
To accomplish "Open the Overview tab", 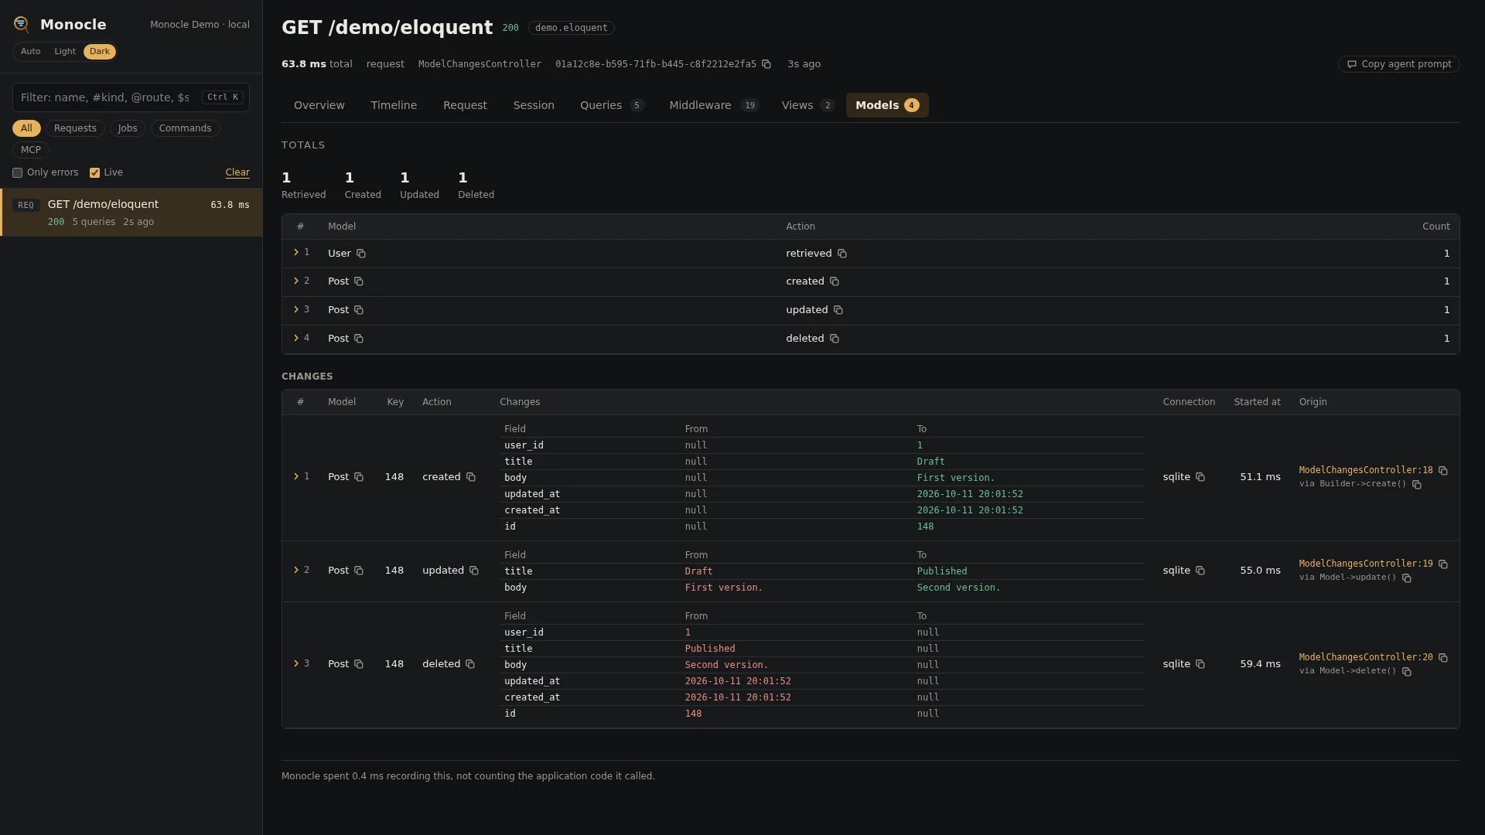I will tap(319, 105).
